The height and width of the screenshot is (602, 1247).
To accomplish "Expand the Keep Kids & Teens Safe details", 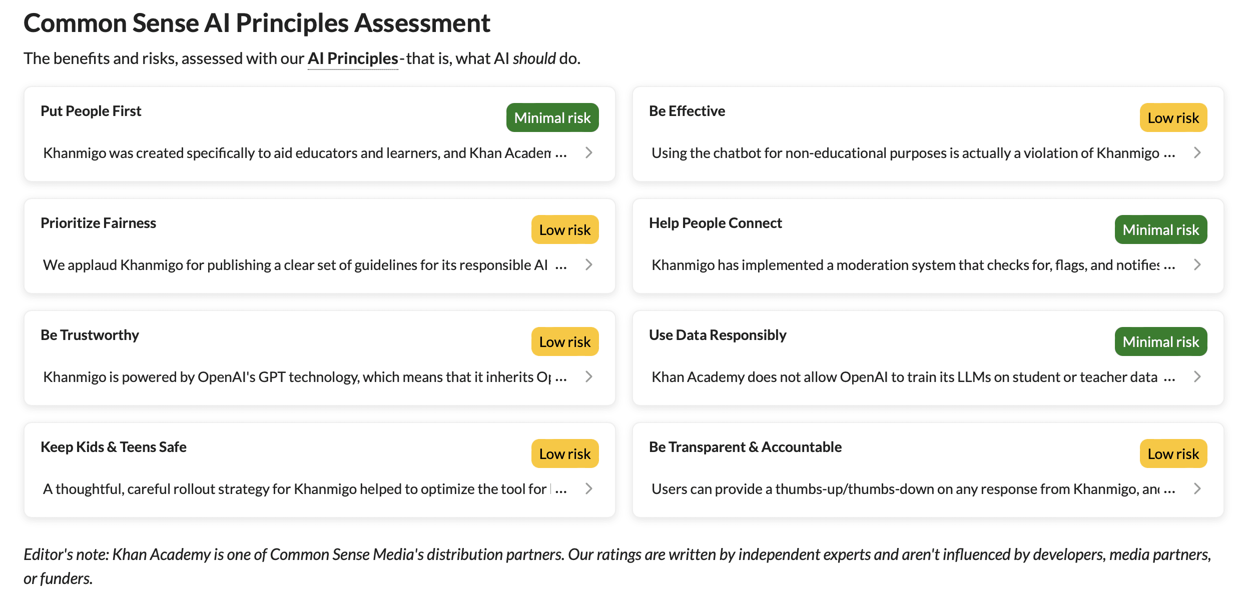I will pos(588,489).
